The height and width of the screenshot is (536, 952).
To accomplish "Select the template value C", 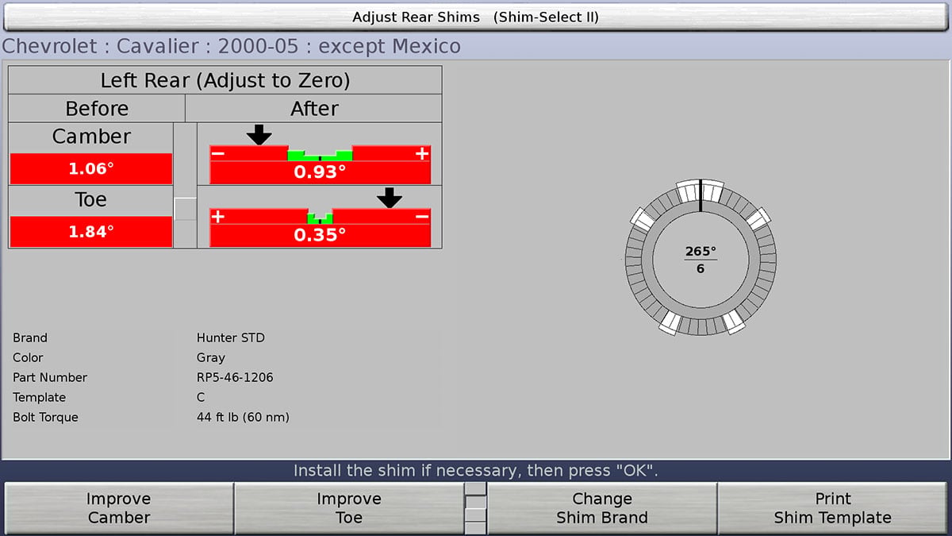I will pos(201,397).
